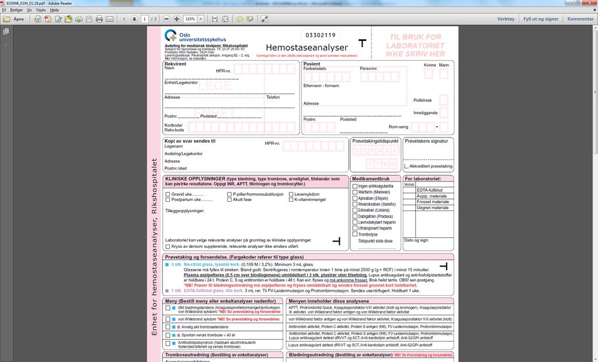Mark the Poliklinikk box
The width and height of the screenshot is (598, 362).
click(x=444, y=100)
